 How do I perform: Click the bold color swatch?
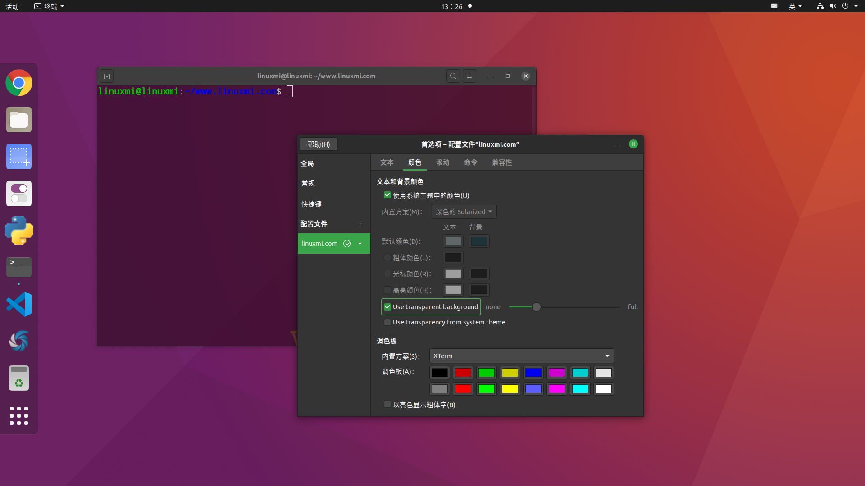[x=453, y=257]
